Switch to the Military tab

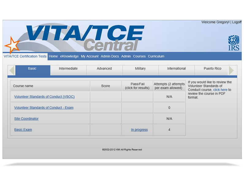coord(140,70)
